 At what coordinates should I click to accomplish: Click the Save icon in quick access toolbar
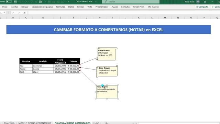15,2
